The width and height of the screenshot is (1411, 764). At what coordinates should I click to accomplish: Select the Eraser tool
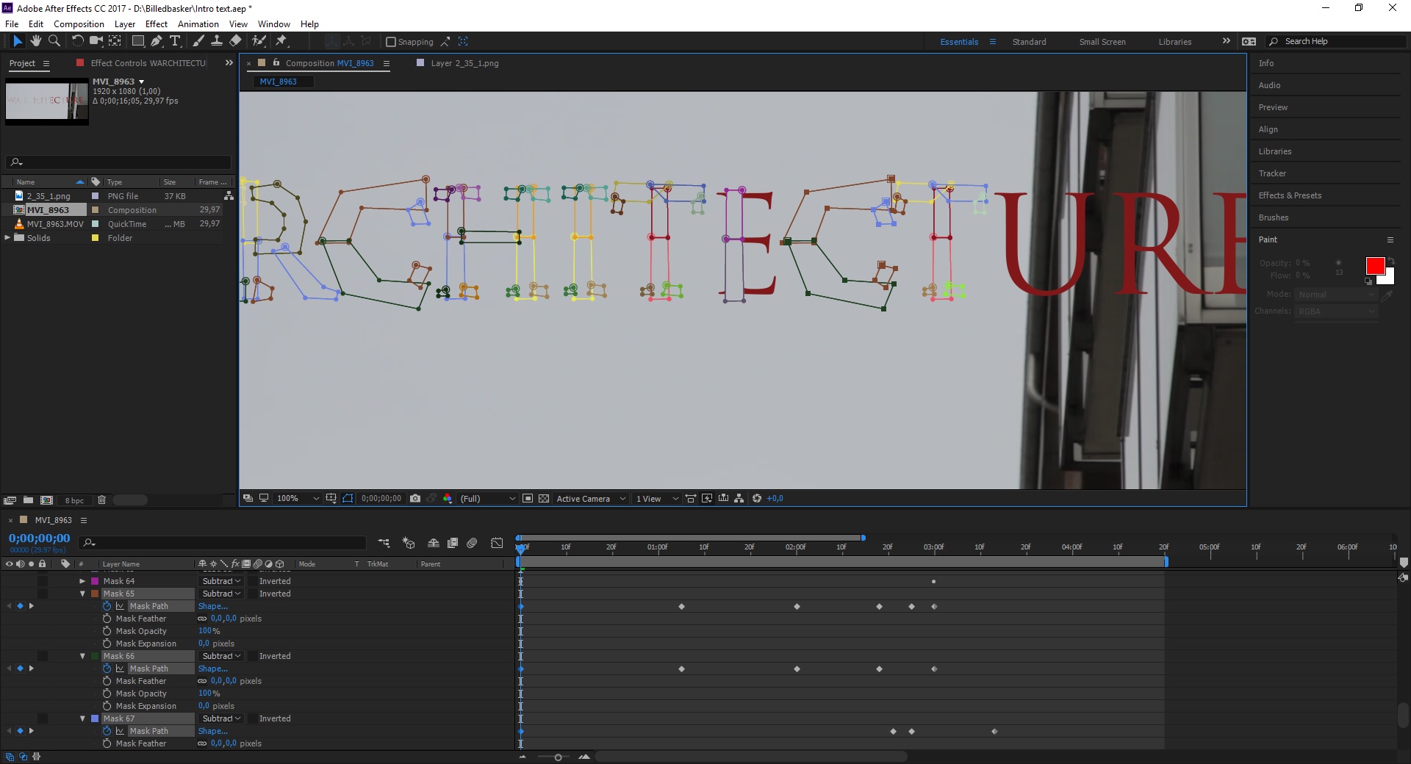[235, 41]
